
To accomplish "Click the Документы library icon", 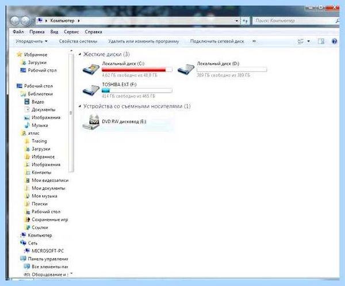I will point(27,109).
